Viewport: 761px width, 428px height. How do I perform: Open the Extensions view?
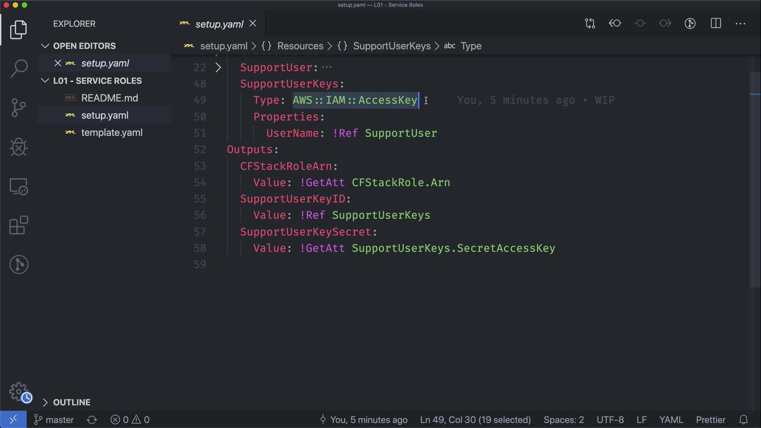point(19,225)
